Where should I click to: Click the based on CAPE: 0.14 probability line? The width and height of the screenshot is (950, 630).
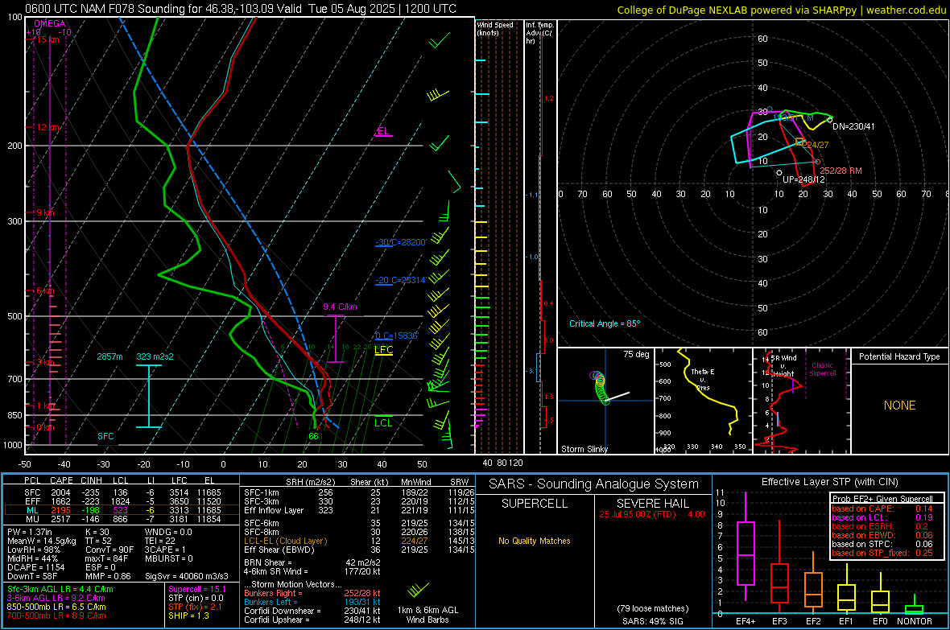coord(882,509)
